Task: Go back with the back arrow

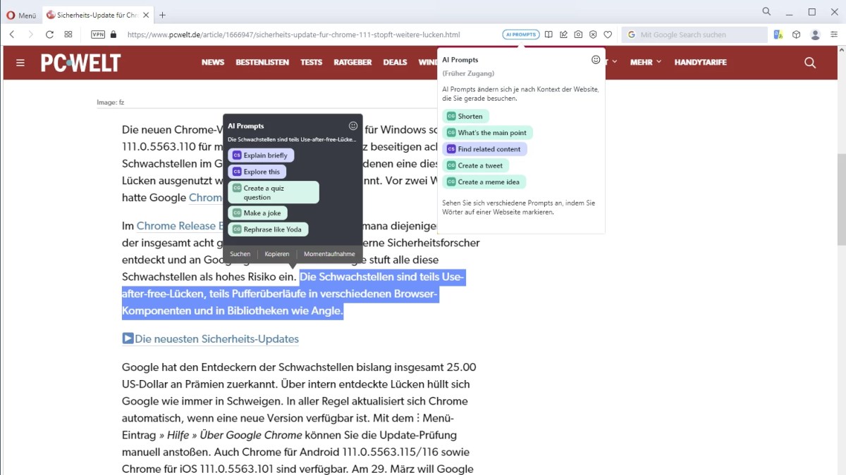Action: [x=12, y=34]
